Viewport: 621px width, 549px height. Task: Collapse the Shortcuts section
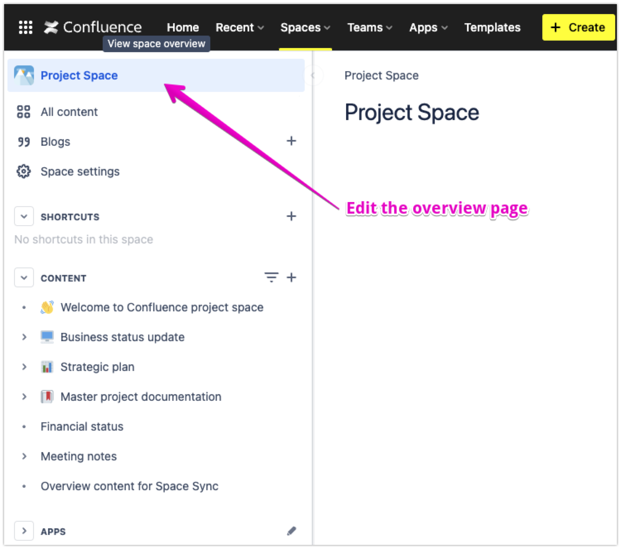24,217
